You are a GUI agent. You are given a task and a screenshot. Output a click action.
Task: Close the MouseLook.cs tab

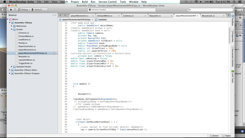tap(224, 16)
